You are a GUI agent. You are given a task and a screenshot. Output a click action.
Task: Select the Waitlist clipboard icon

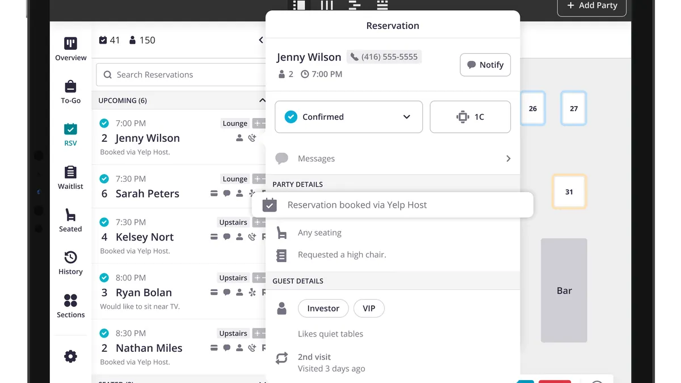(70, 172)
